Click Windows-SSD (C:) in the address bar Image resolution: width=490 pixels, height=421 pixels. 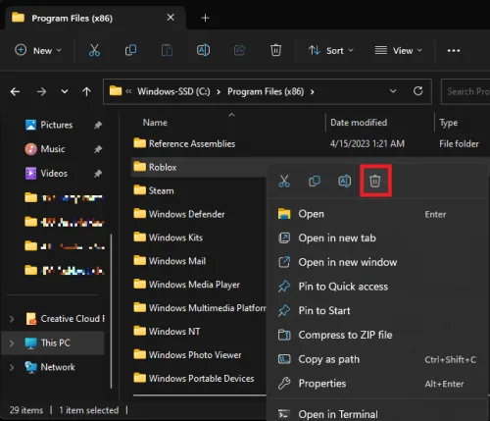point(173,91)
